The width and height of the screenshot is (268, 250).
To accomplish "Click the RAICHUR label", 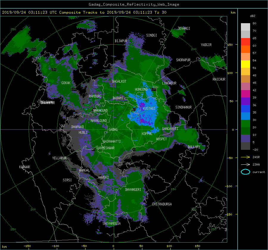I will (219, 79).
